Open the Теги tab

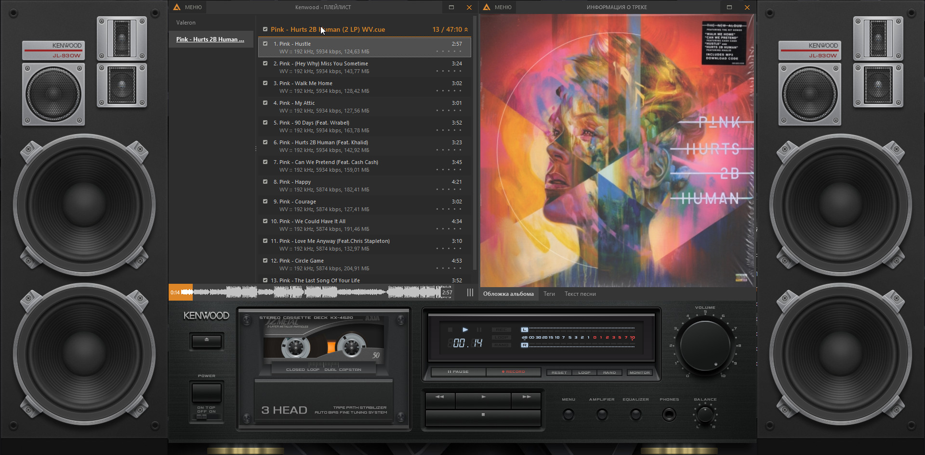coord(549,294)
